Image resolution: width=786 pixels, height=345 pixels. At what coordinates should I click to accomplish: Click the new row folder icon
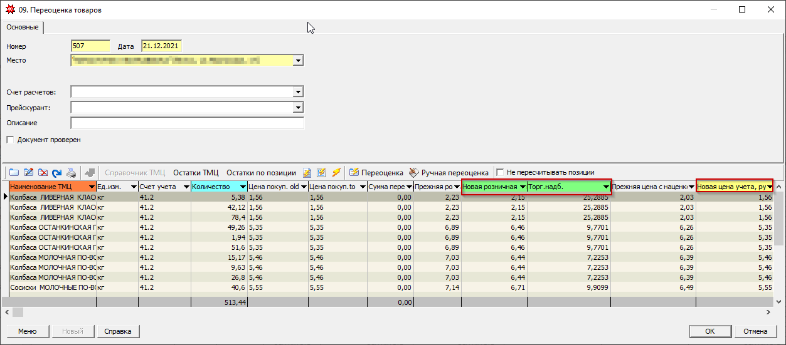[x=14, y=173]
